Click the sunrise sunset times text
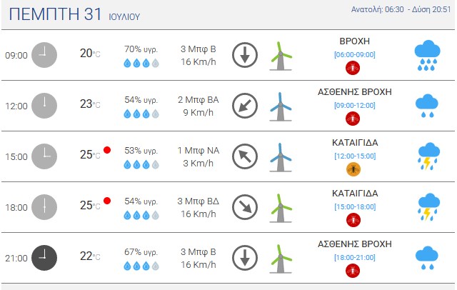 401,9
